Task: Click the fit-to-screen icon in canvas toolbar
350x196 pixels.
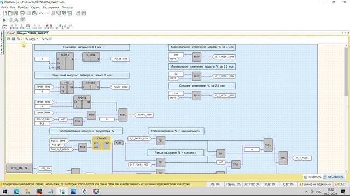Action: 22,39
